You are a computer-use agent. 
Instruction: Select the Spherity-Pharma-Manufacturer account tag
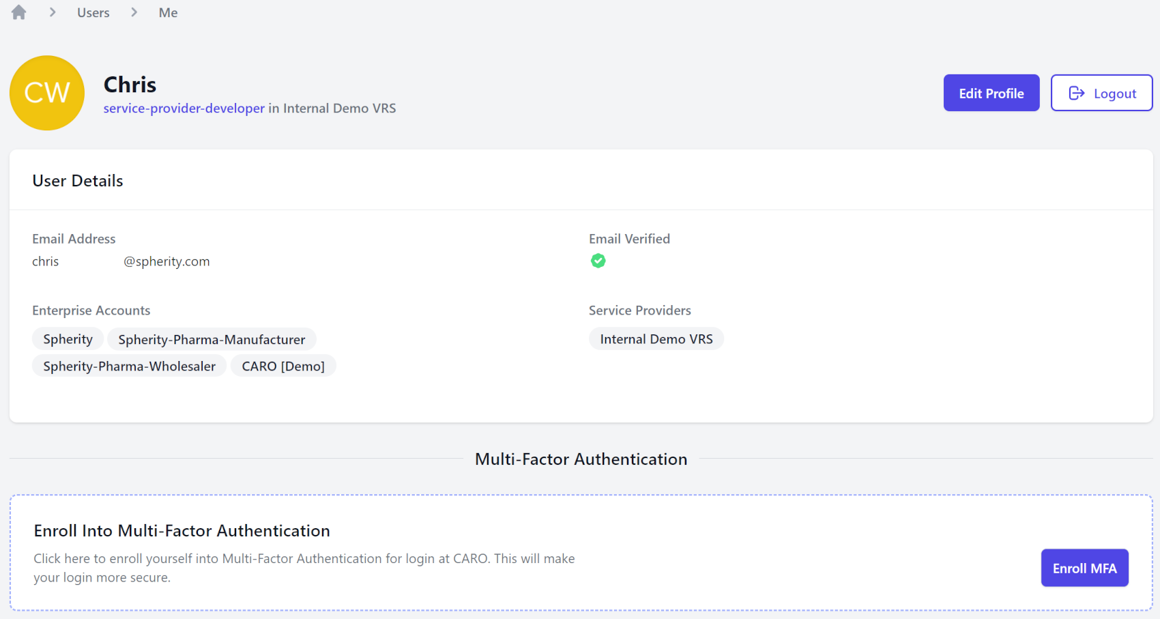tap(212, 339)
